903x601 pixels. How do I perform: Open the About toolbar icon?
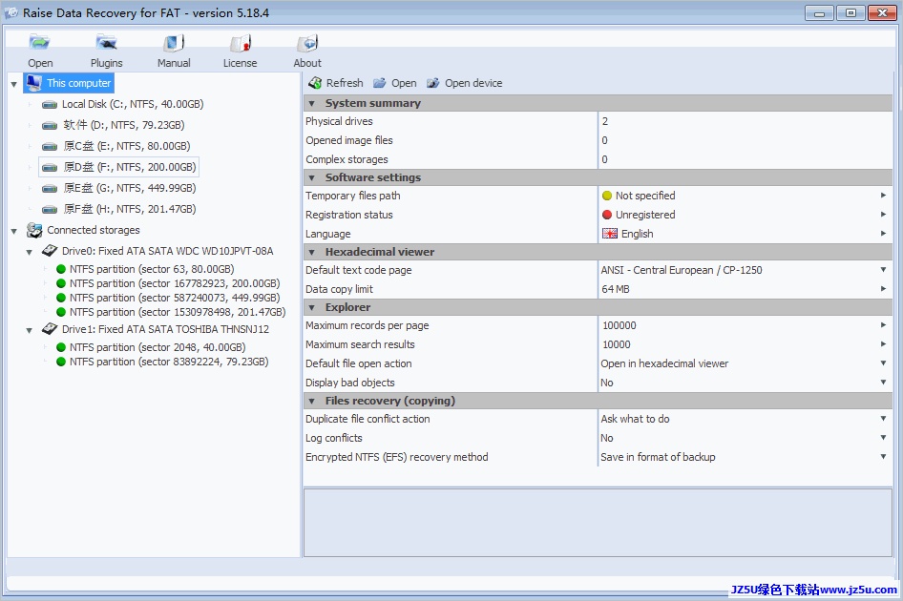tap(307, 43)
